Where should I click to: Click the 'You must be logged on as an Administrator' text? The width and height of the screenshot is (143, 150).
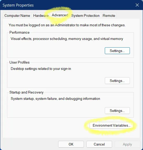pos(67,25)
